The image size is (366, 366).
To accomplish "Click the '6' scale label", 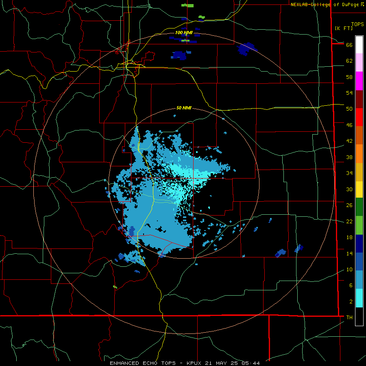I will tap(351, 285).
